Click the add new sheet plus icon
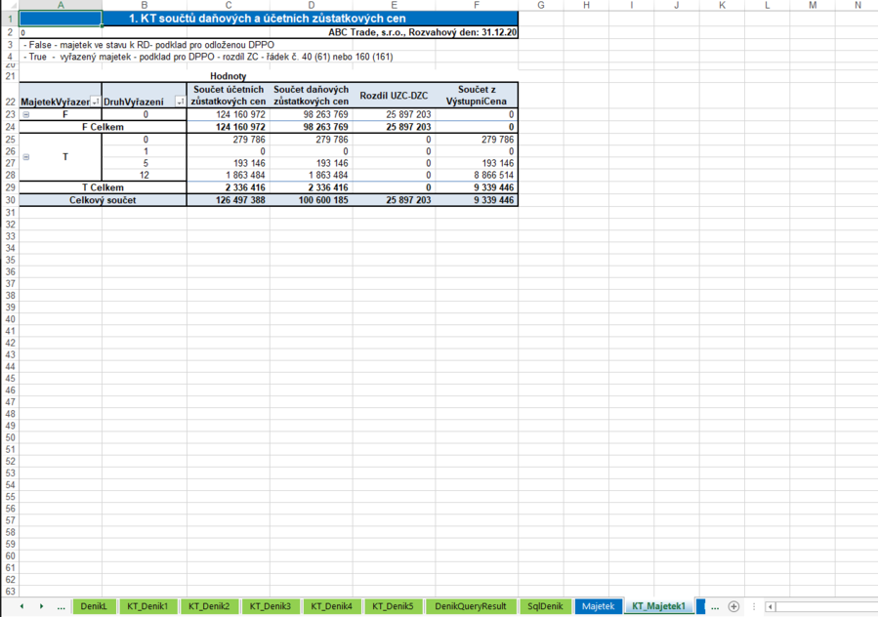 point(733,606)
